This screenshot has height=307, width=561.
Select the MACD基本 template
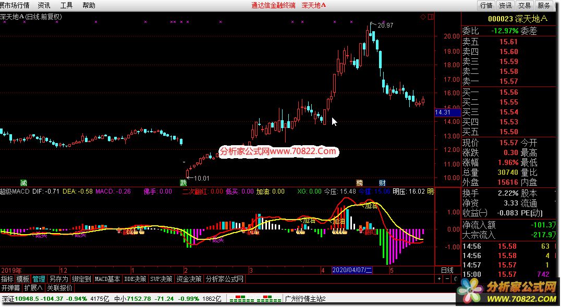pos(107,279)
